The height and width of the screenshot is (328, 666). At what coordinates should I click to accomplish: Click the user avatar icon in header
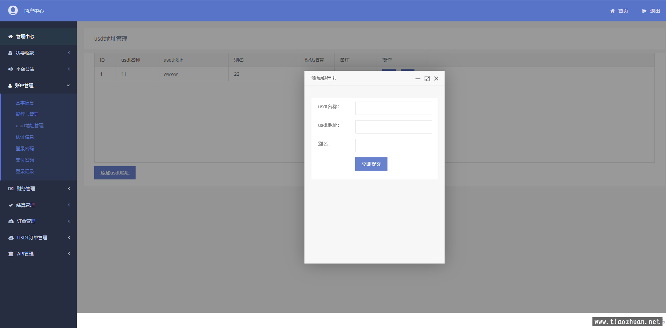(13, 11)
